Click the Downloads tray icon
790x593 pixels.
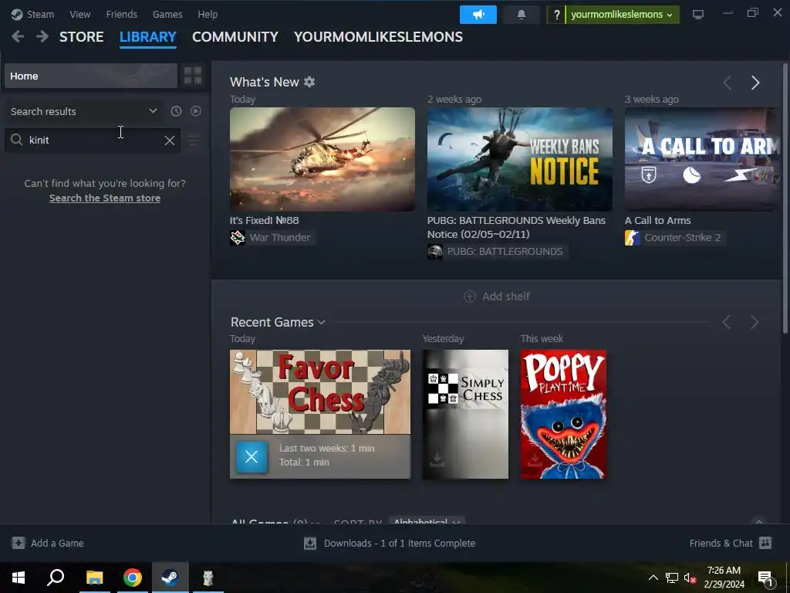click(310, 543)
